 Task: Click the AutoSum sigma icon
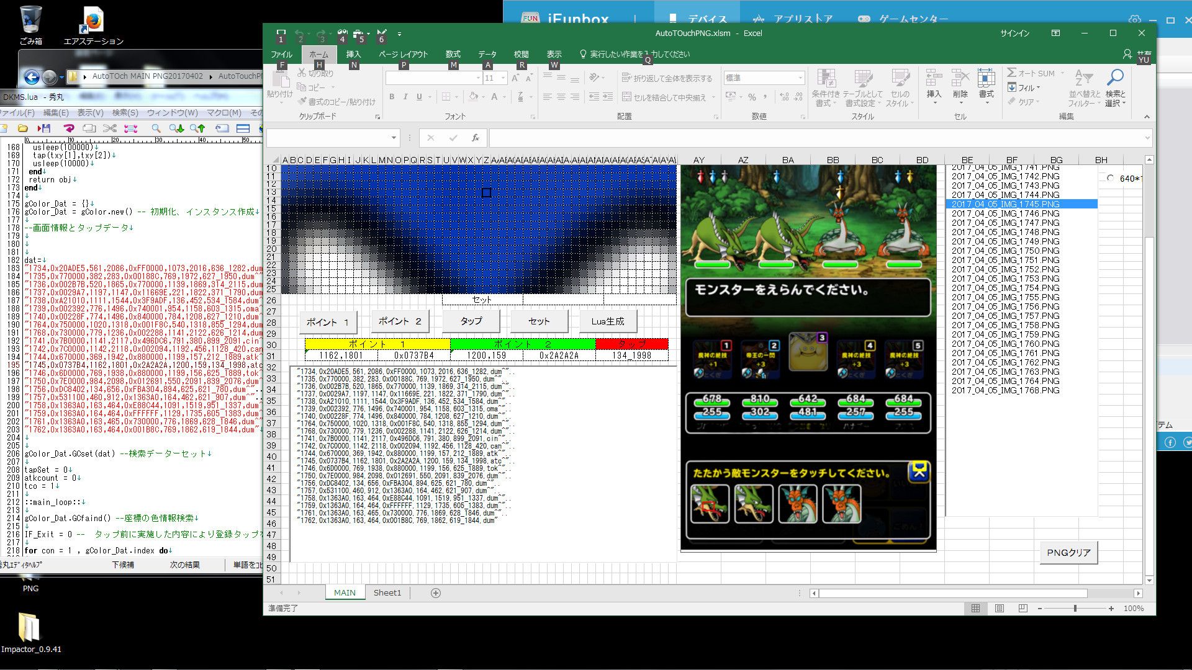tap(1012, 73)
